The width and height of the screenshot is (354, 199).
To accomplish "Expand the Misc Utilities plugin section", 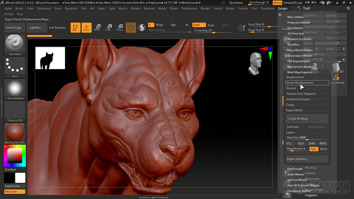I will pos(295,17).
